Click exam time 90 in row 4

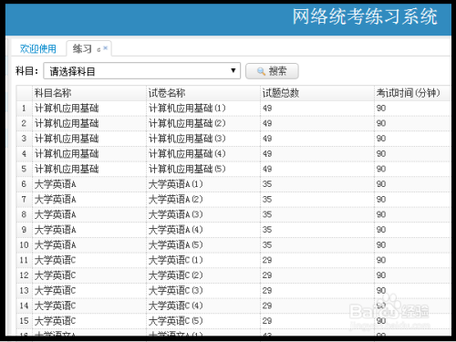pyautogui.click(x=381, y=154)
